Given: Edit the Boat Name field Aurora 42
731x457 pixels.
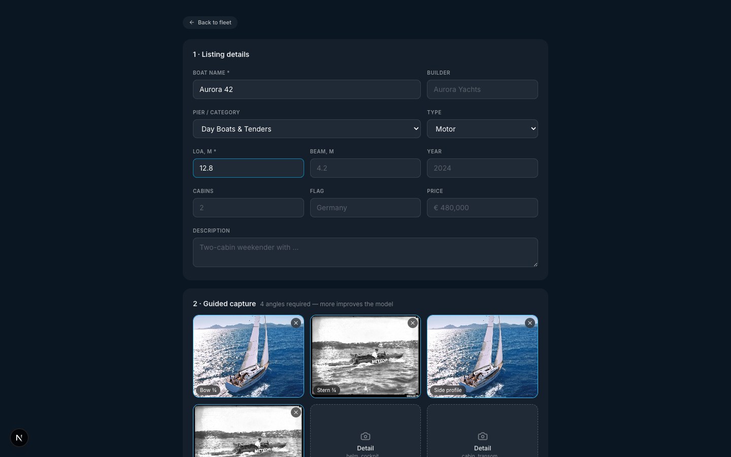Looking at the screenshot, I should 307,89.
